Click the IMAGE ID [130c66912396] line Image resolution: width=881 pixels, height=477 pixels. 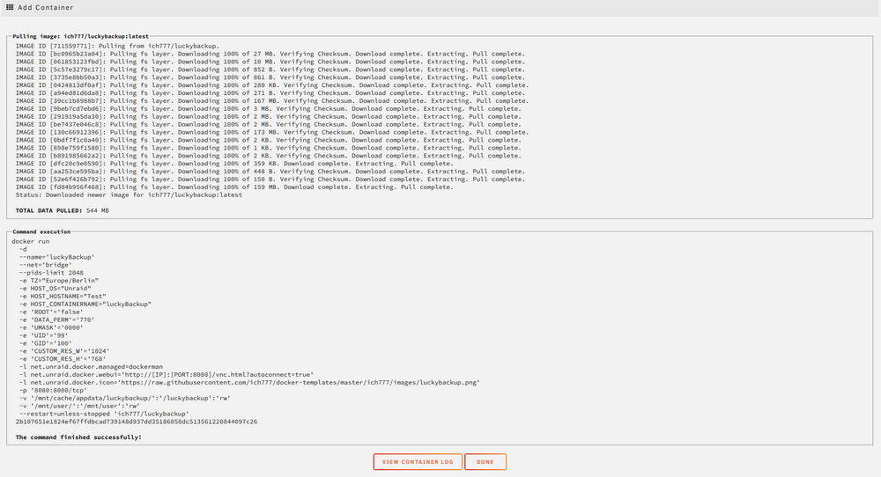pos(272,132)
